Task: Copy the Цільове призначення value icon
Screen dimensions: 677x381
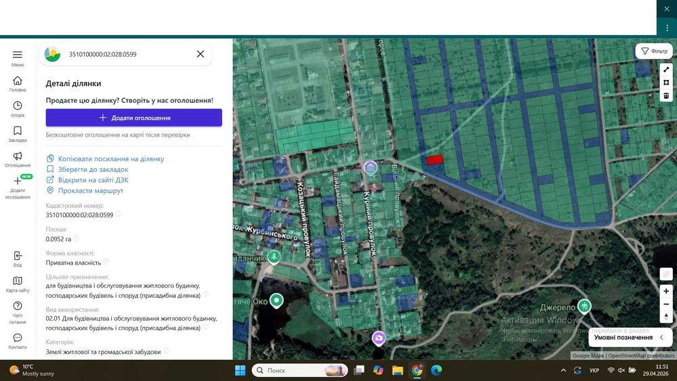Action: (206, 294)
